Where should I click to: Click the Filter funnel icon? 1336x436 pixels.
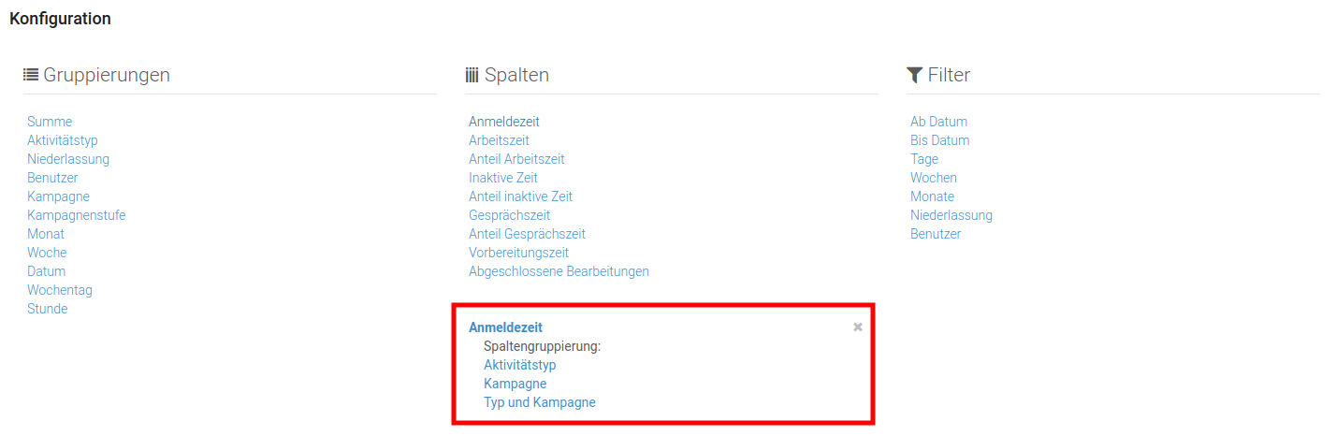[x=915, y=75]
